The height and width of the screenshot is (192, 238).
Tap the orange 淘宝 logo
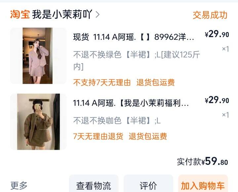coord(20,15)
